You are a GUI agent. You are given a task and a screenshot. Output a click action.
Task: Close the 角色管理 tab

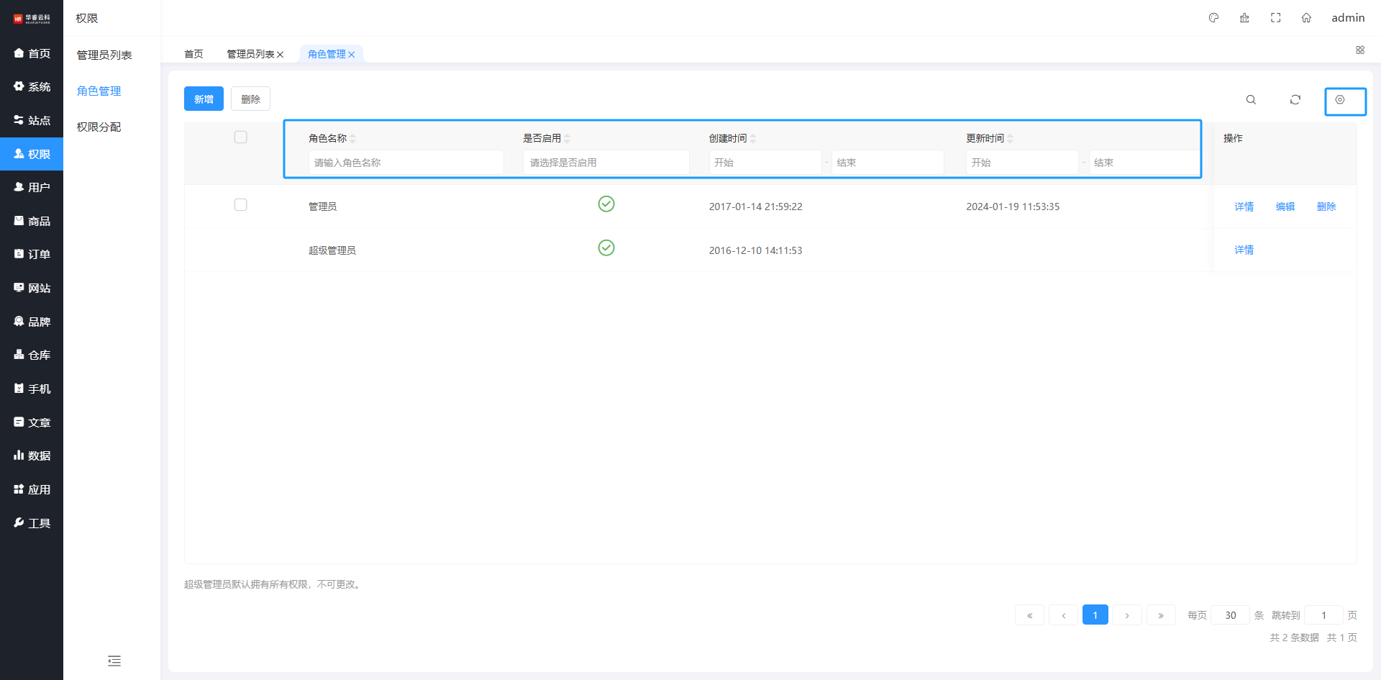point(352,55)
